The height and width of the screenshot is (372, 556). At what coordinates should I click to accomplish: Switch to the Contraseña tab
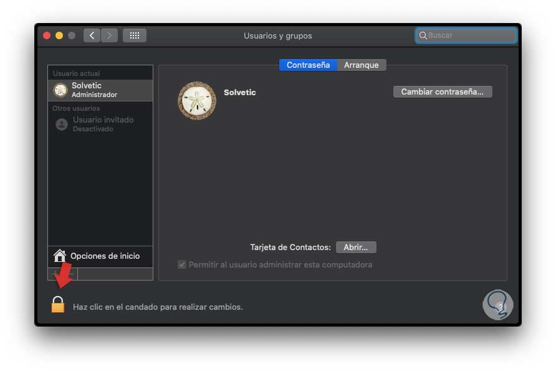coord(308,65)
